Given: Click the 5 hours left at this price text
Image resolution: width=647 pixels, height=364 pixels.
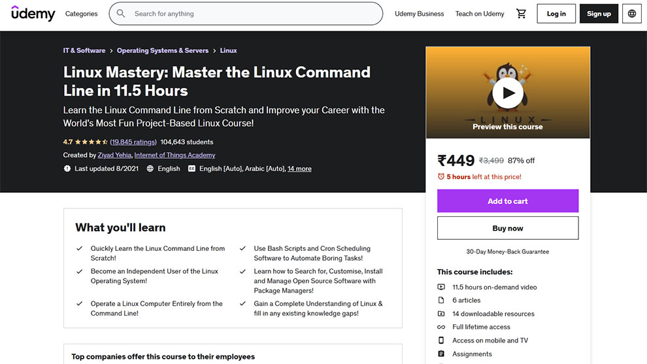Looking at the screenshot, I should tap(484, 176).
